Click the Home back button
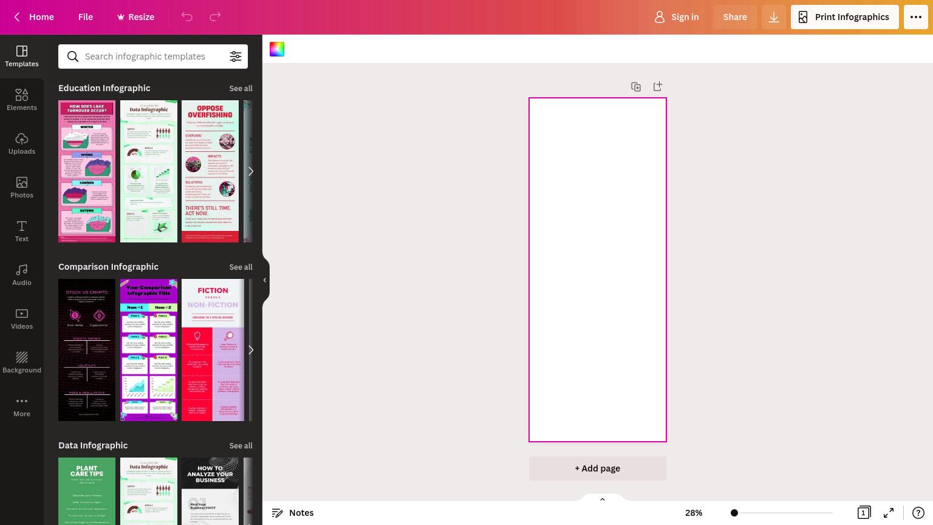The height and width of the screenshot is (525, 933). tap(34, 17)
